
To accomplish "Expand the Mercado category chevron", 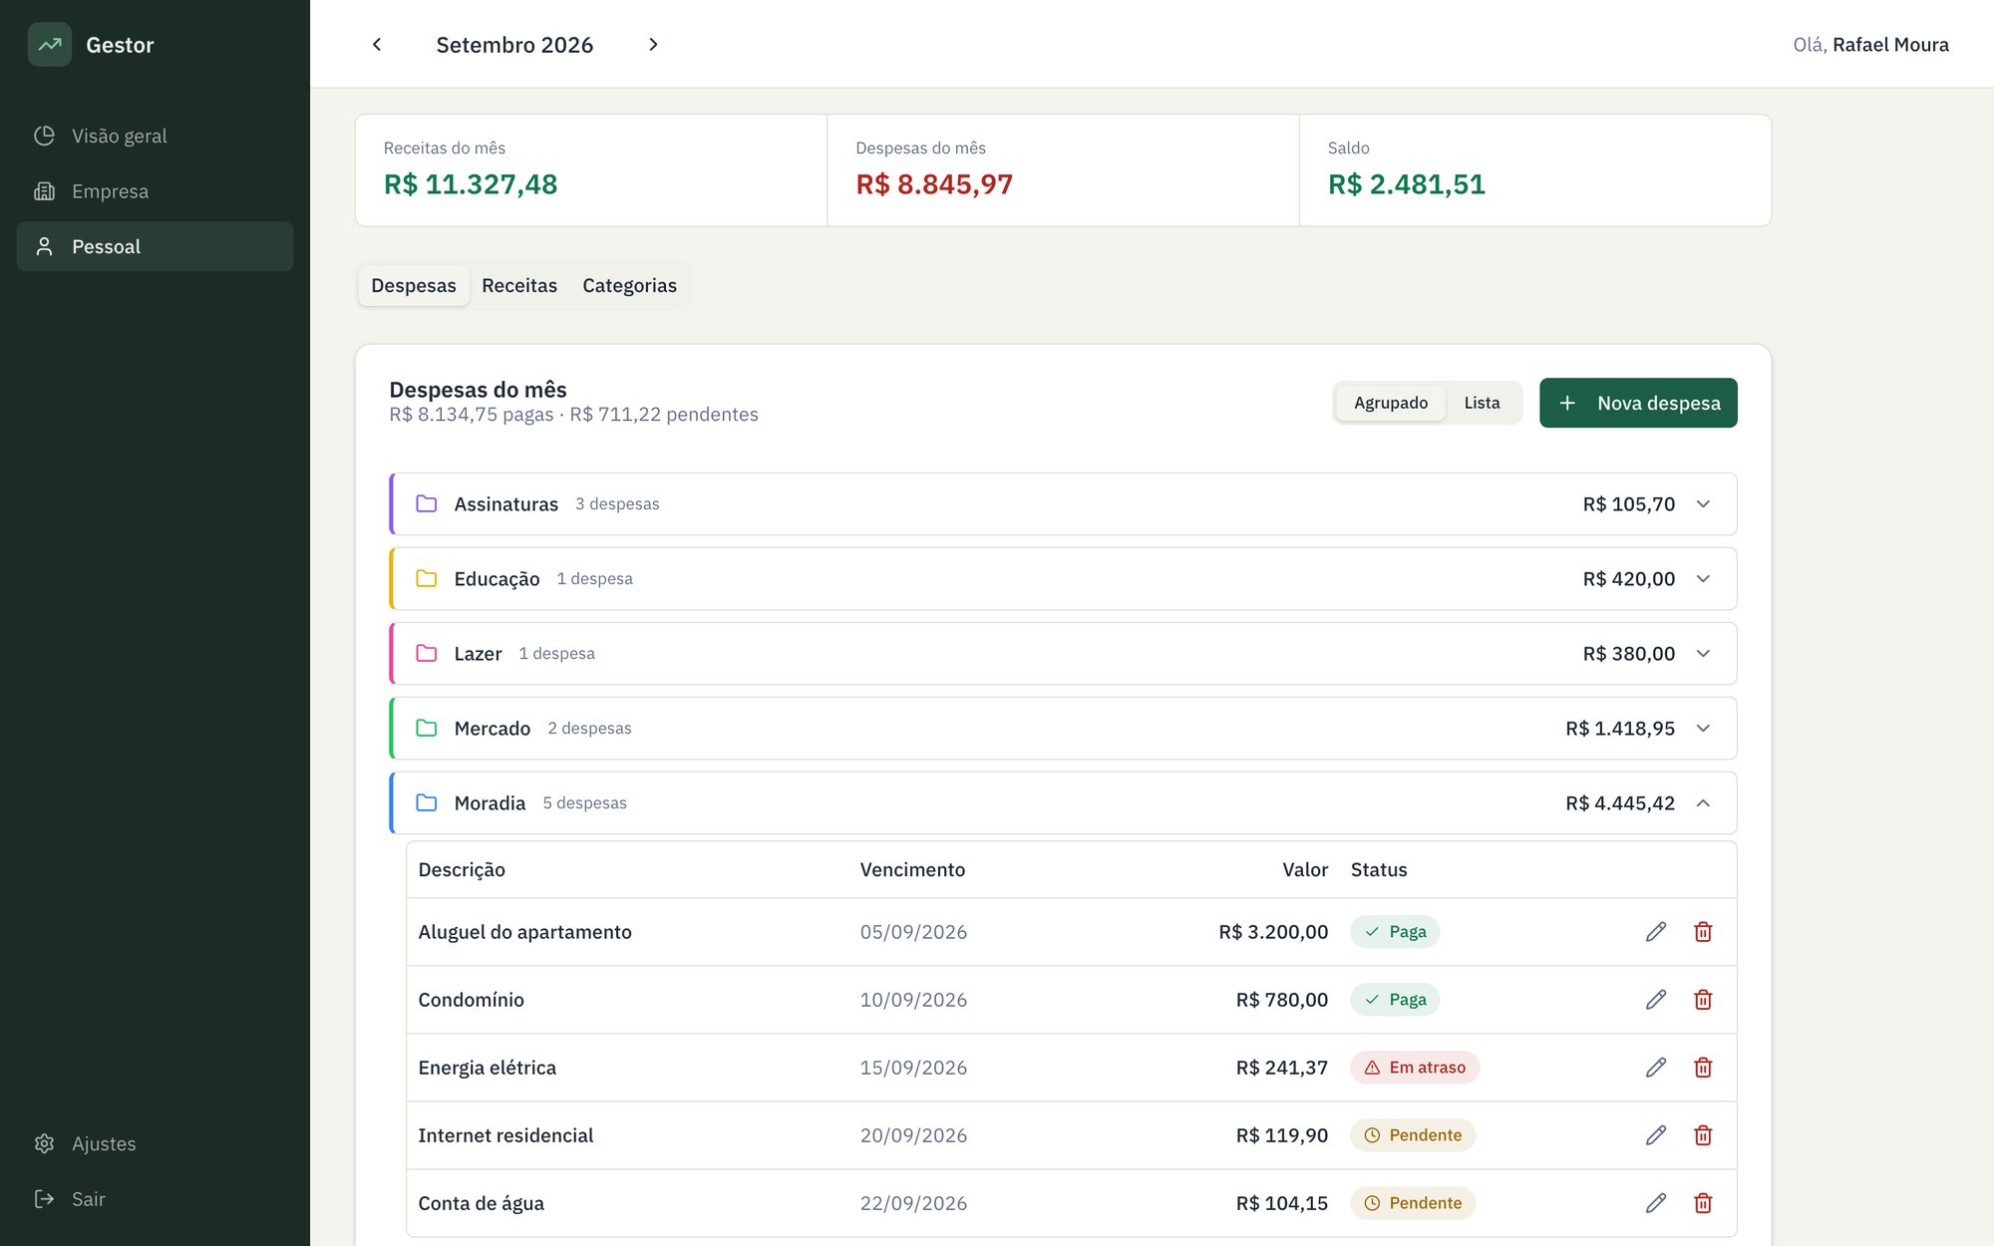I will (x=1703, y=729).
